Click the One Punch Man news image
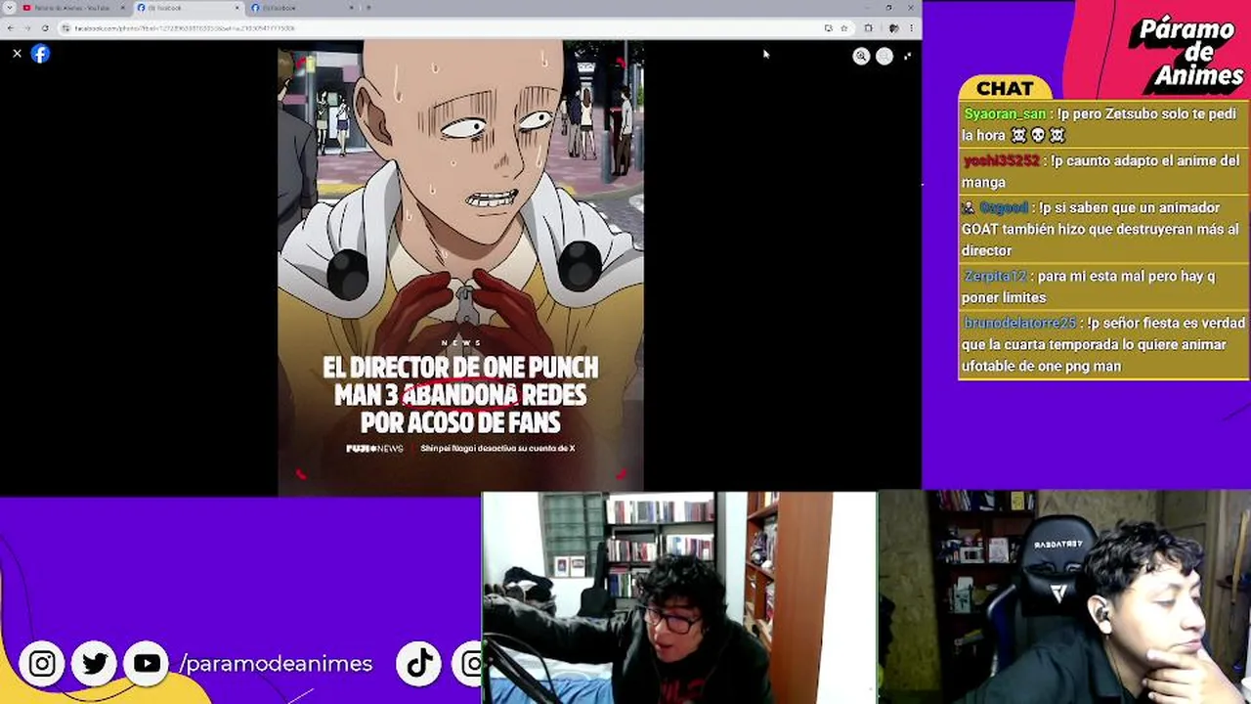The width and height of the screenshot is (1251, 704). point(460,267)
